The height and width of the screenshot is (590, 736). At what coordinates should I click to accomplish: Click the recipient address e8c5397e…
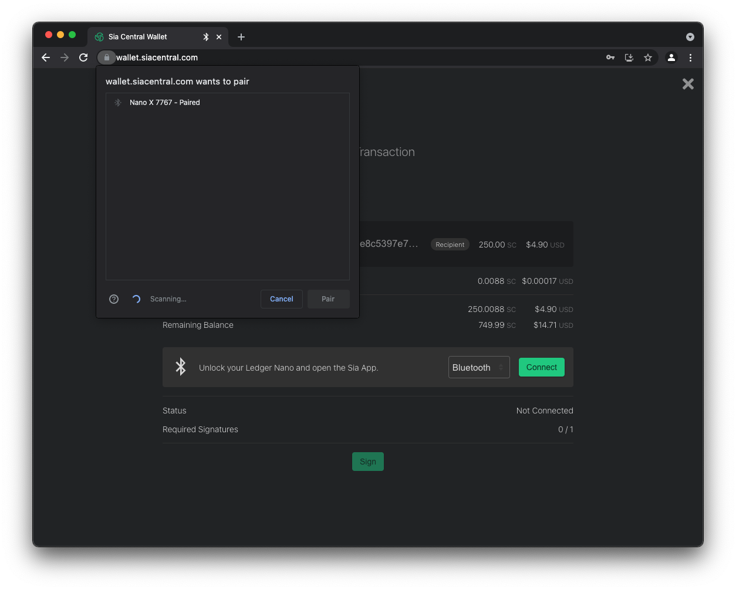coord(389,243)
